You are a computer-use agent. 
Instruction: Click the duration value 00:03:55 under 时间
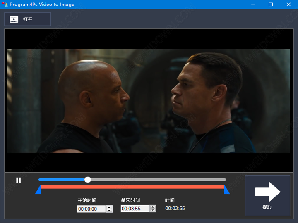point(175,208)
